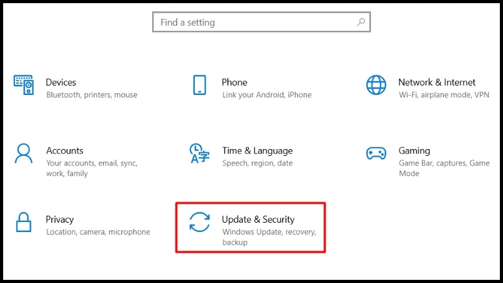The width and height of the screenshot is (503, 283).
Task: Click "Windows Update, recovery, backup" description text
Action: point(270,237)
